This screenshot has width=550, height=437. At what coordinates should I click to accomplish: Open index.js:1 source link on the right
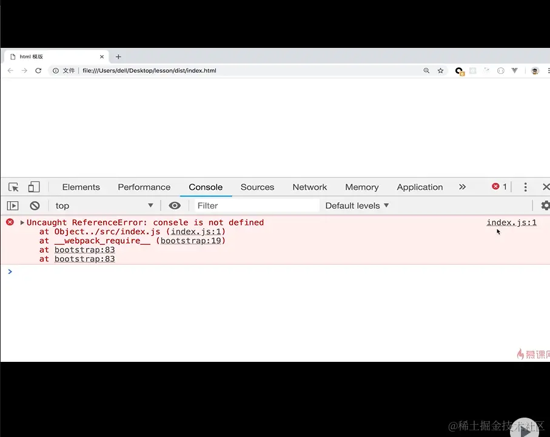tap(511, 222)
